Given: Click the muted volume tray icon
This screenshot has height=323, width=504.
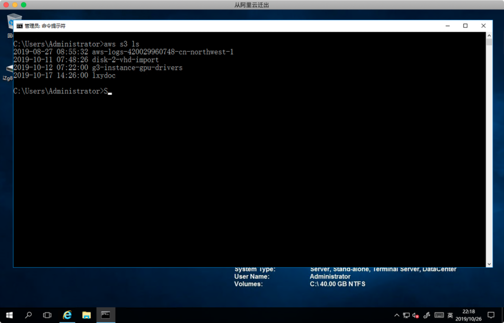Looking at the screenshot, I should (416, 315).
